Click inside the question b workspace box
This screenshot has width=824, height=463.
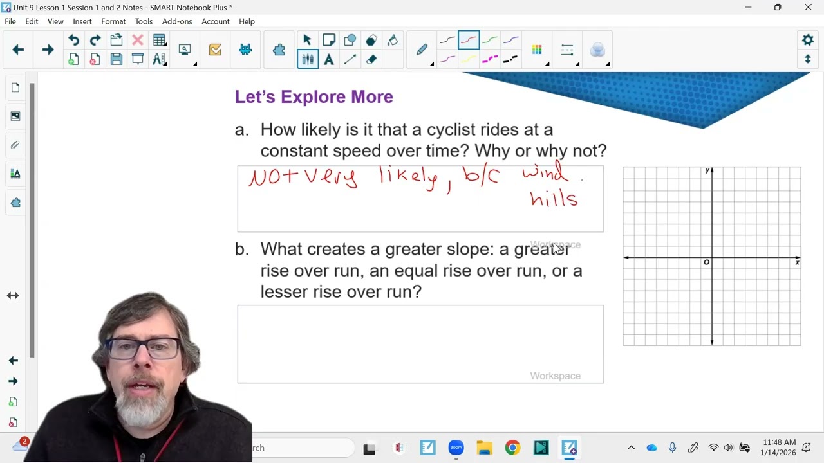pyautogui.click(x=420, y=344)
